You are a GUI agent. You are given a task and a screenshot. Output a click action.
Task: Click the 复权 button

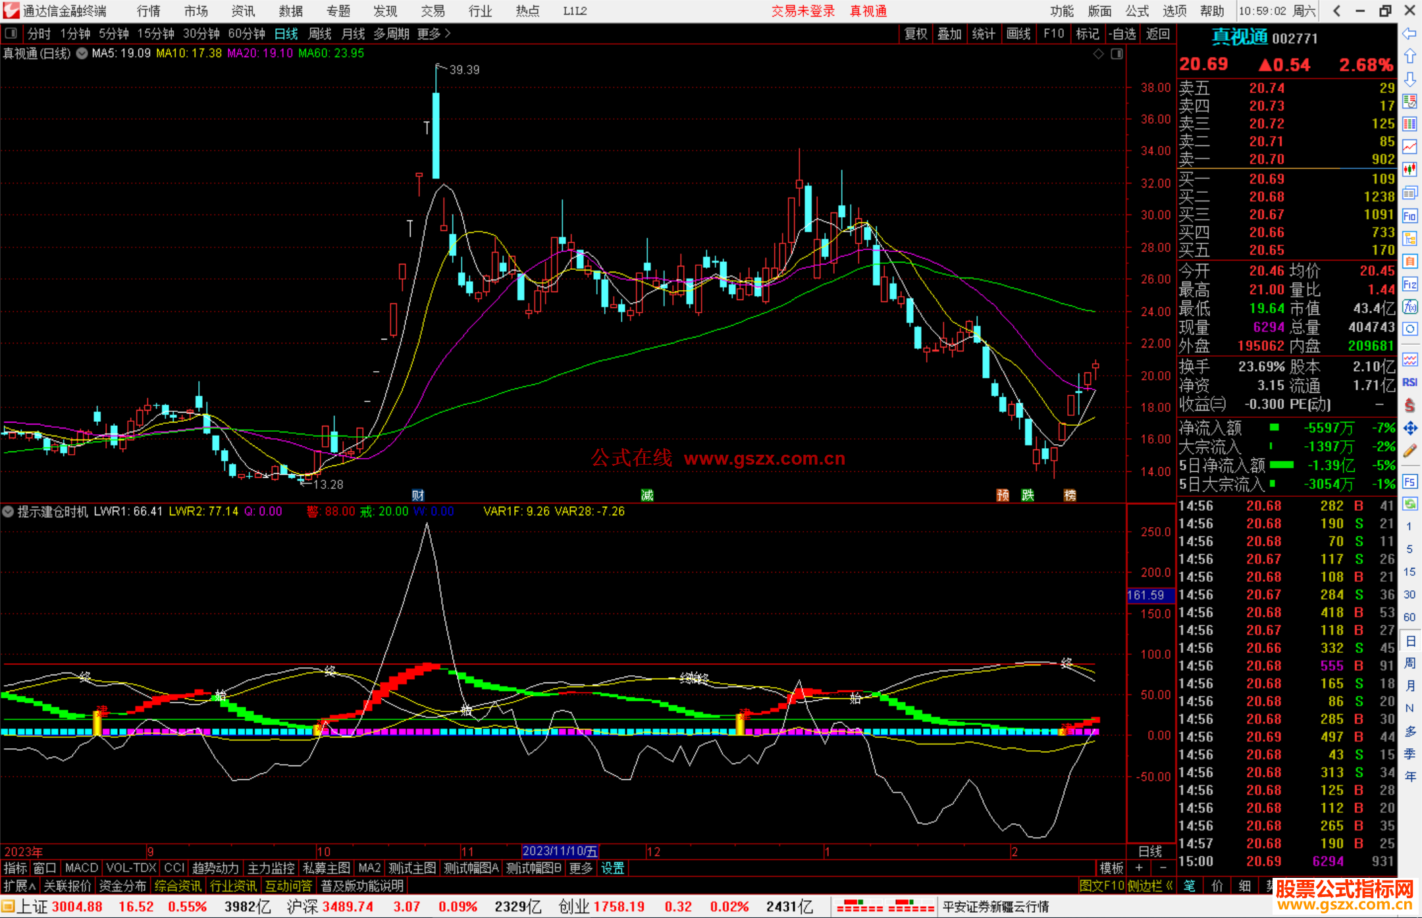tap(915, 34)
